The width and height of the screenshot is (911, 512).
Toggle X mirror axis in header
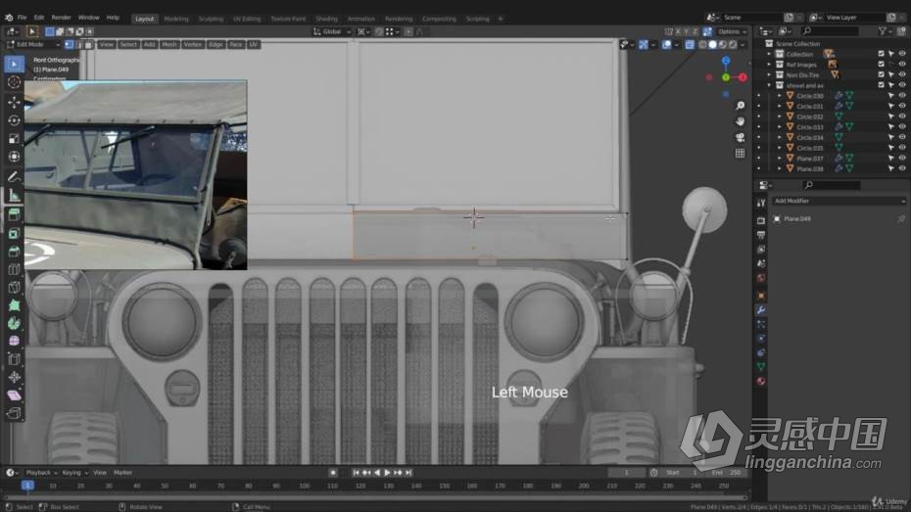(678, 32)
